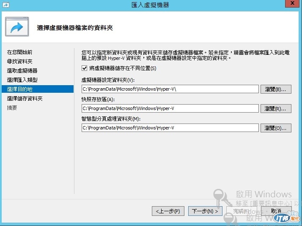Select the highlighted 選擇目的地 step
302x226 pixels.
point(38,89)
